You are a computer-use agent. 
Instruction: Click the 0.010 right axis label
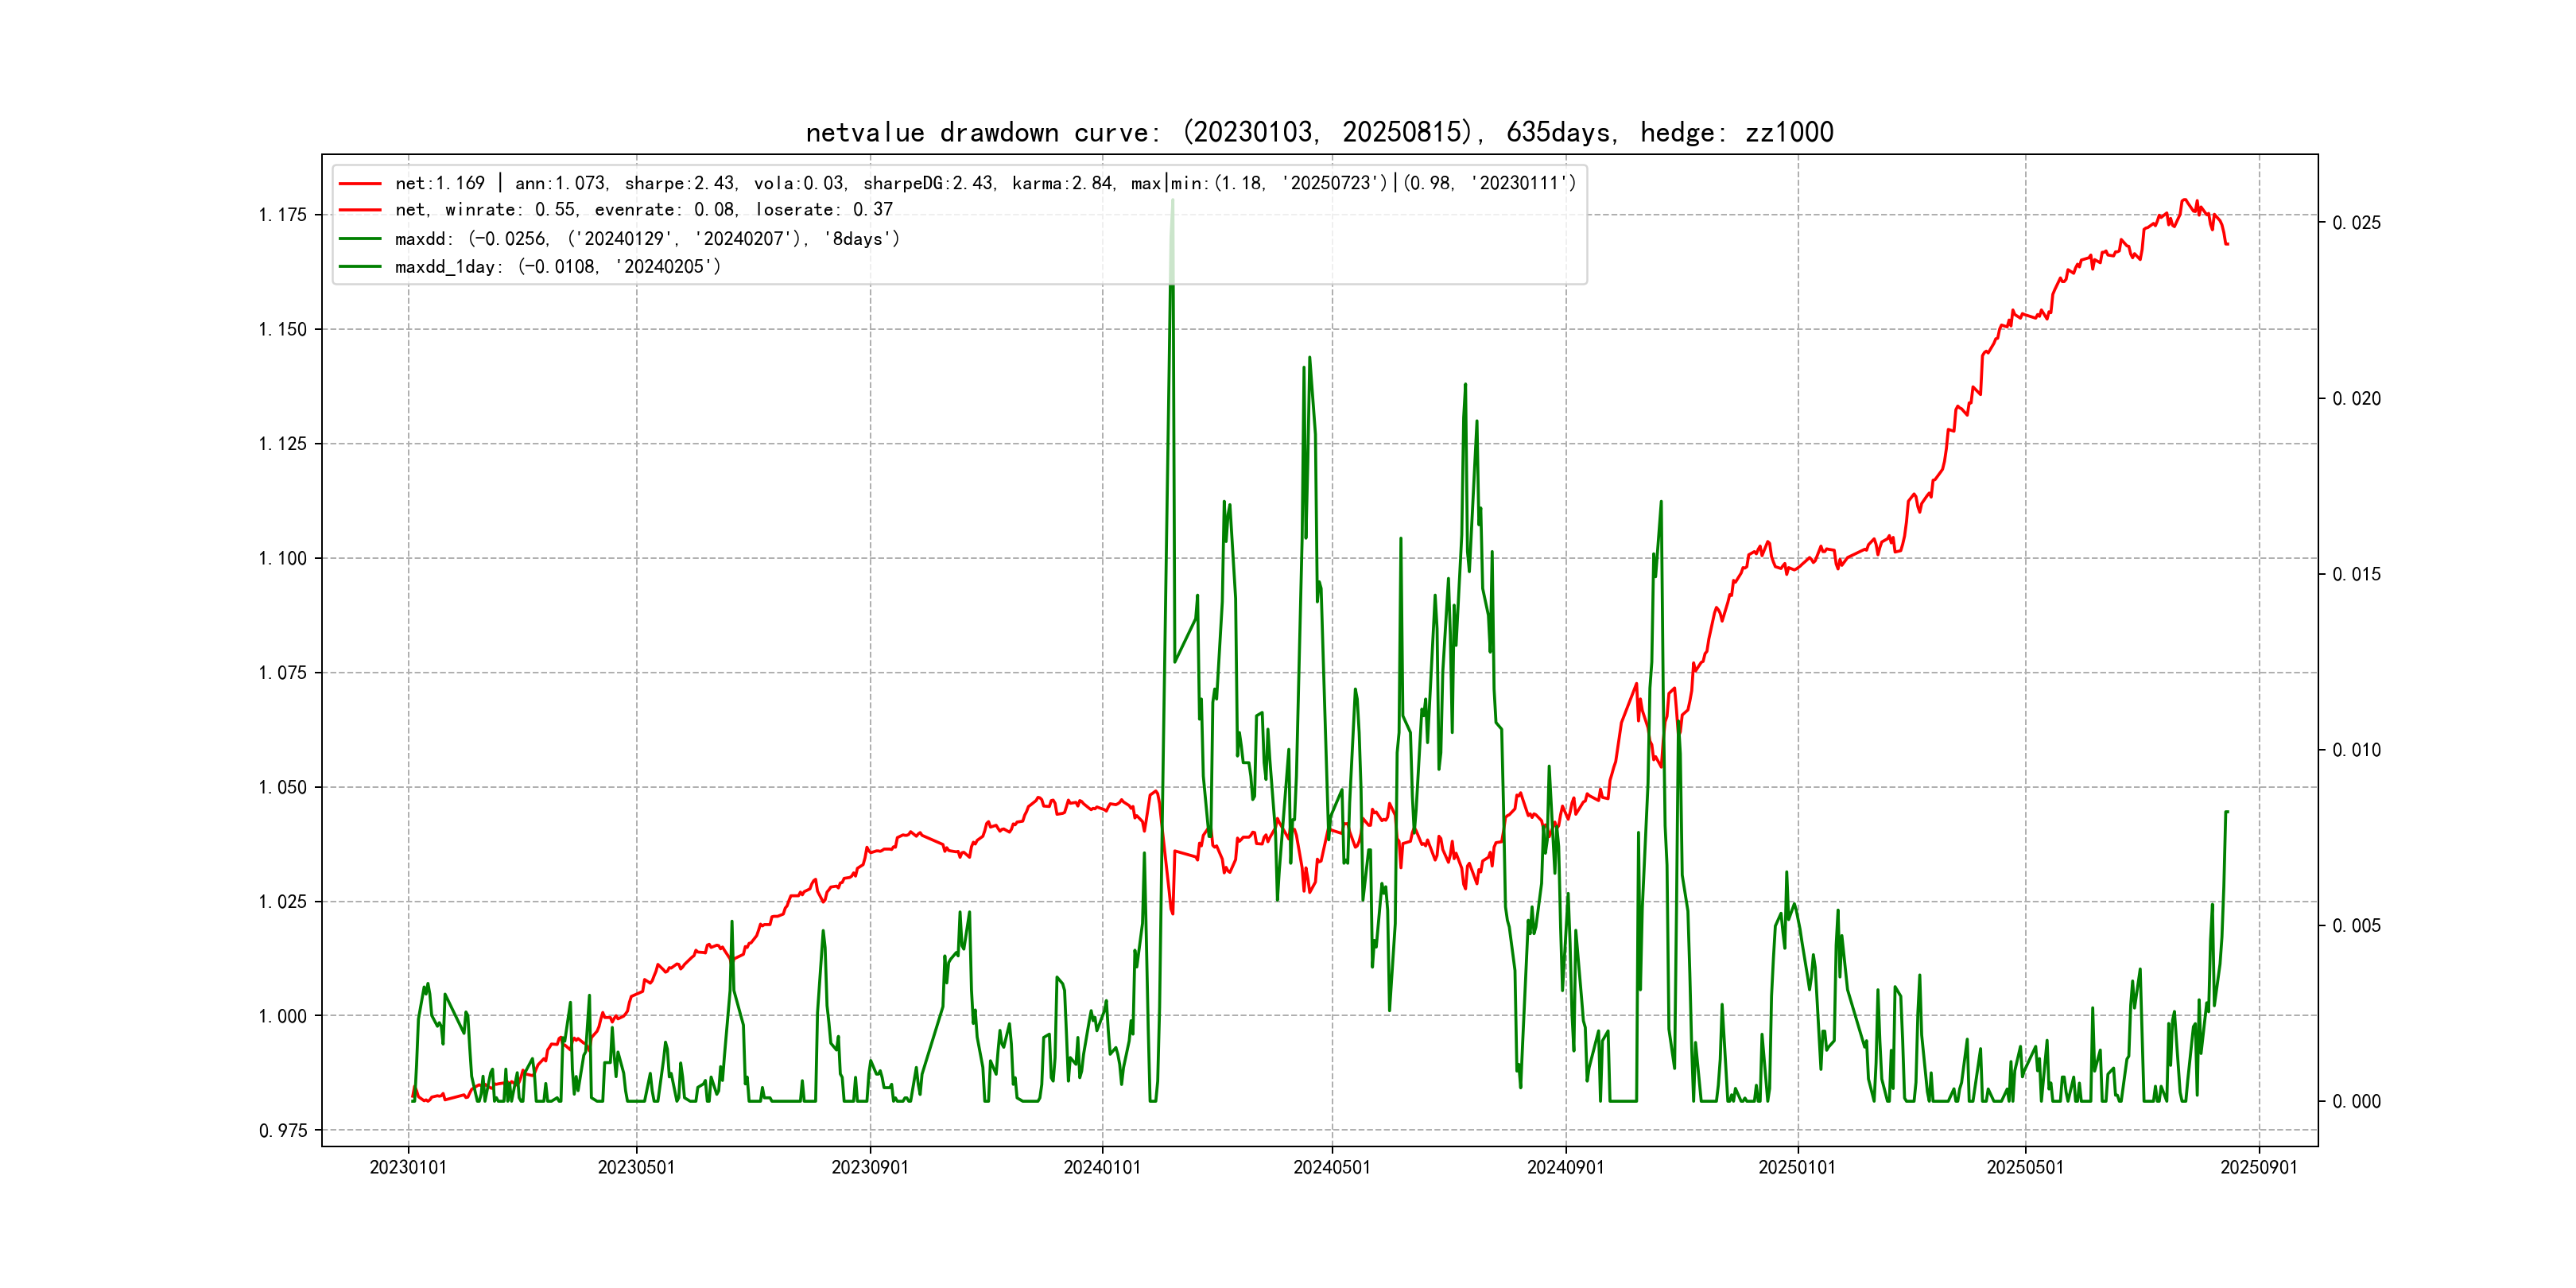[2356, 750]
